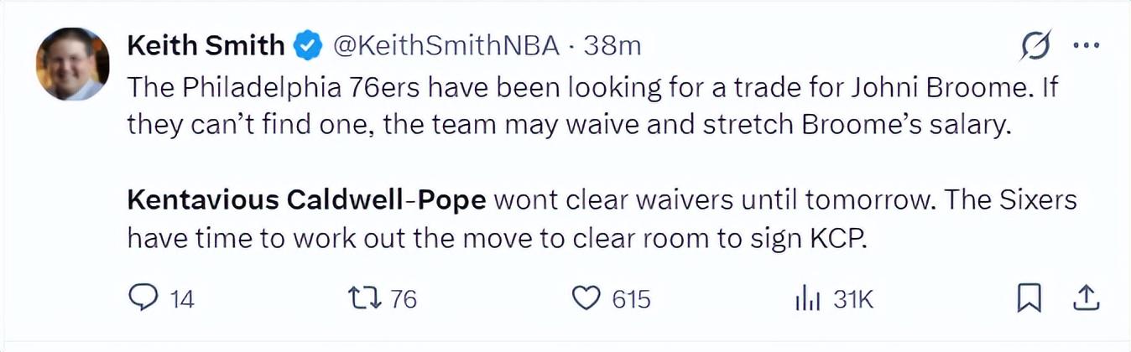Open the three-dot more options menu
This screenshot has width=1131, height=352.
[x=1087, y=47]
